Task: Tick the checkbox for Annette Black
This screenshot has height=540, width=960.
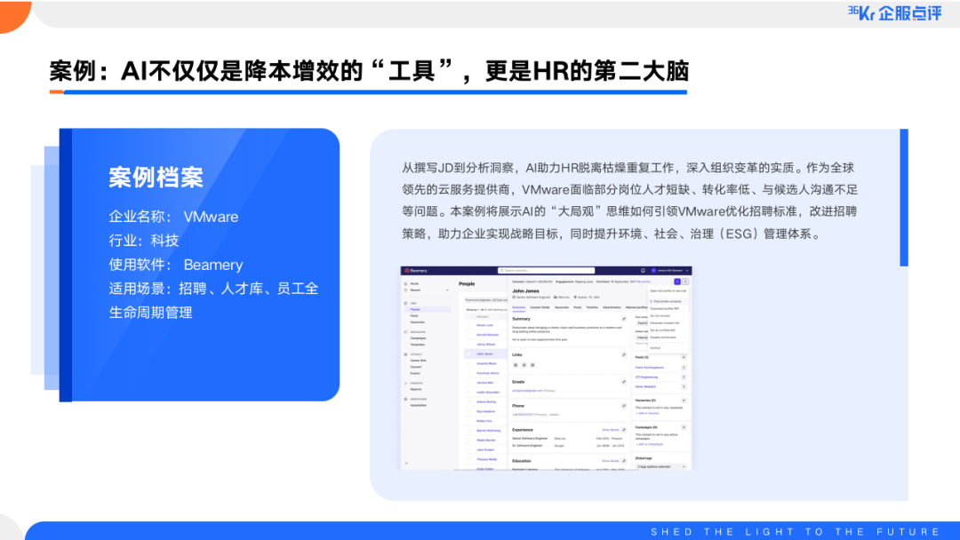Action: [x=469, y=363]
